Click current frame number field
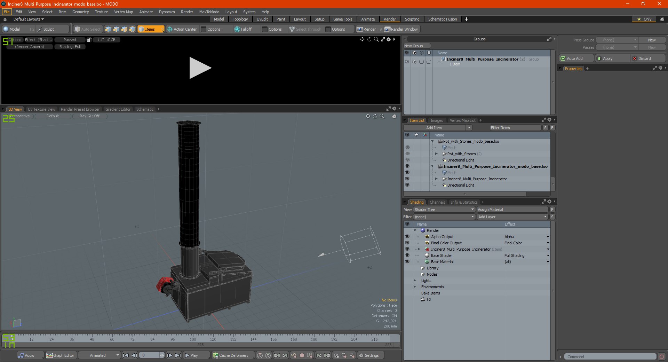This screenshot has width=668, height=362. pos(150,355)
